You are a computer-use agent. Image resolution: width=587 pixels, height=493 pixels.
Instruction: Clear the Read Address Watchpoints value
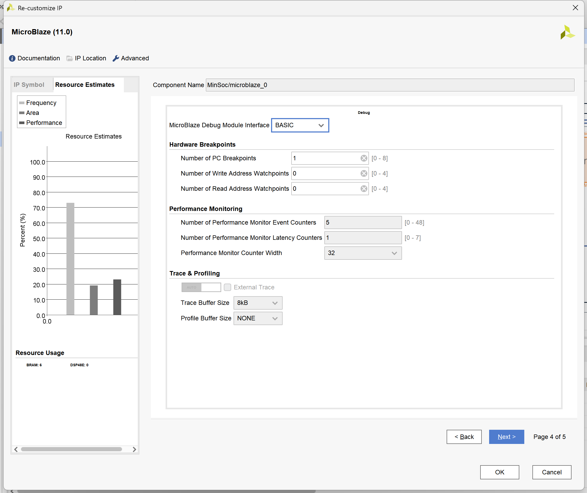pos(364,189)
